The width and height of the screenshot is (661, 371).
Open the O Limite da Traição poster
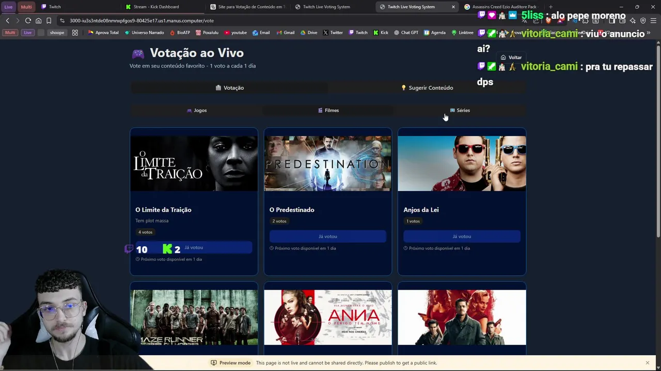194,163
